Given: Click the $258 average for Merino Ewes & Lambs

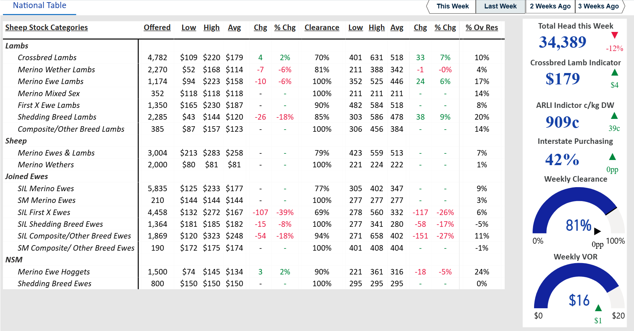Looking at the screenshot, I should [x=234, y=153].
